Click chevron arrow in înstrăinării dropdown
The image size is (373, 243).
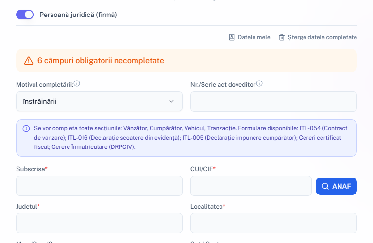(x=171, y=101)
